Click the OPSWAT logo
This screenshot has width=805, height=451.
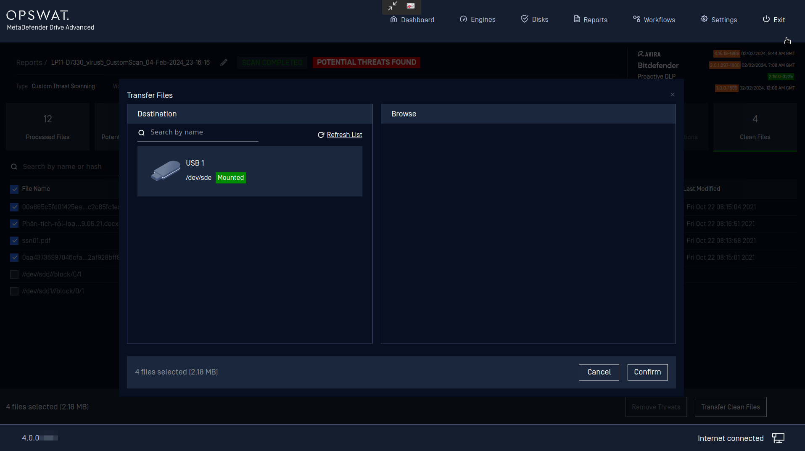tap(38, 16)
